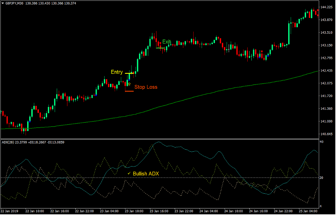Click the Bullish ADX annotation
This screenshot has width=336, height=215.
(x=146, y=174)
